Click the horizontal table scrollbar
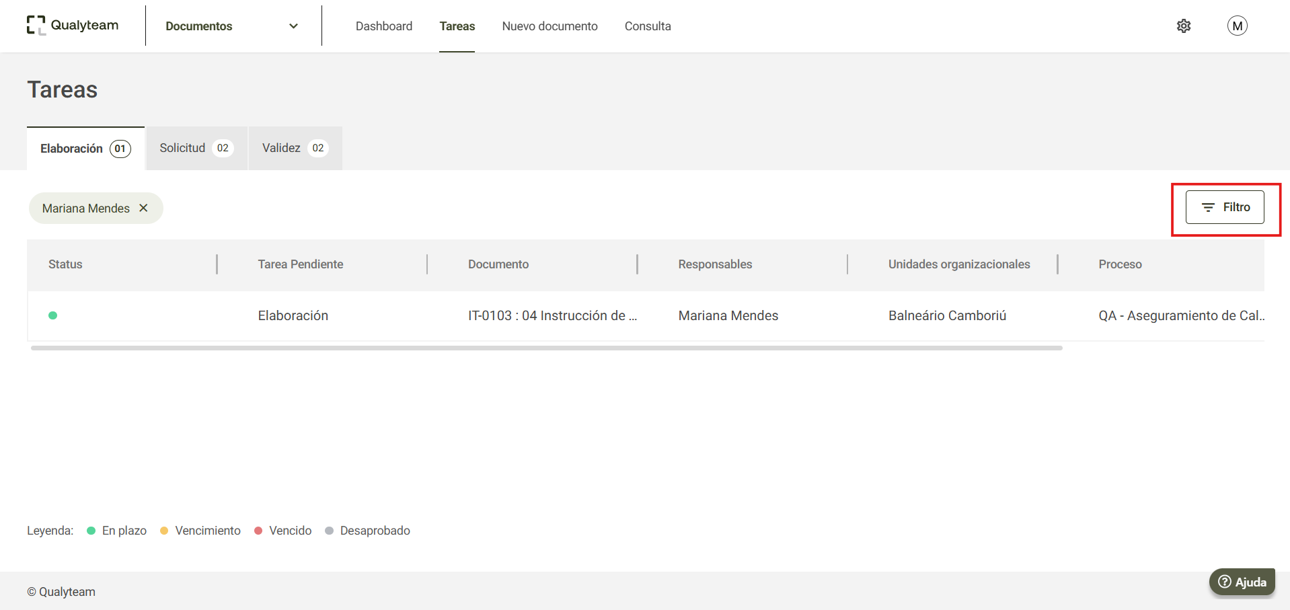 click(x=547, y=348)
